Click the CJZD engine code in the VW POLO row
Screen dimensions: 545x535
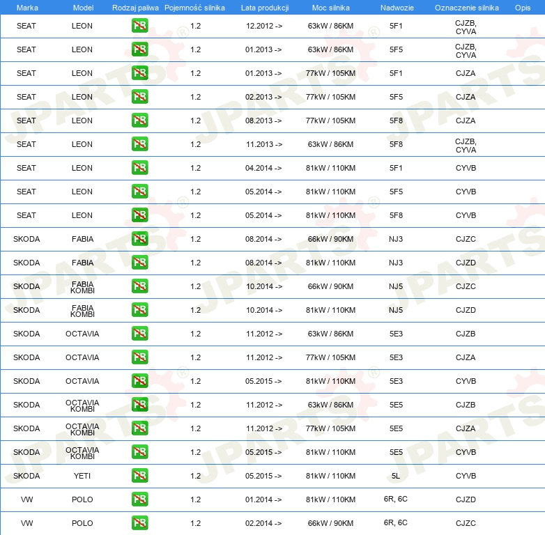click(466, 499)
